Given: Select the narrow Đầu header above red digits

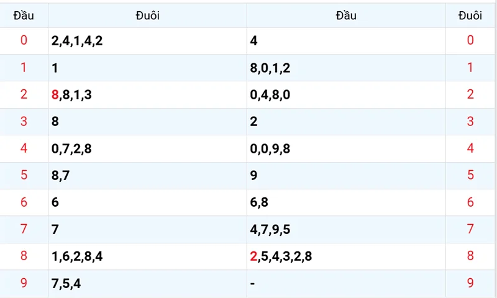Looking at the screenshot, I should pos(24,16).
